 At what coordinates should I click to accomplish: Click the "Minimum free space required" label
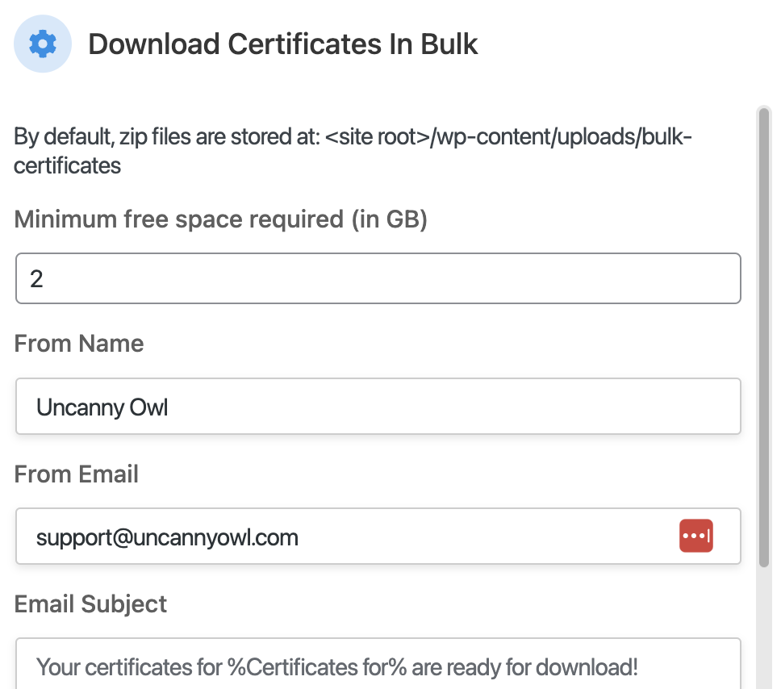click(220, 219)
